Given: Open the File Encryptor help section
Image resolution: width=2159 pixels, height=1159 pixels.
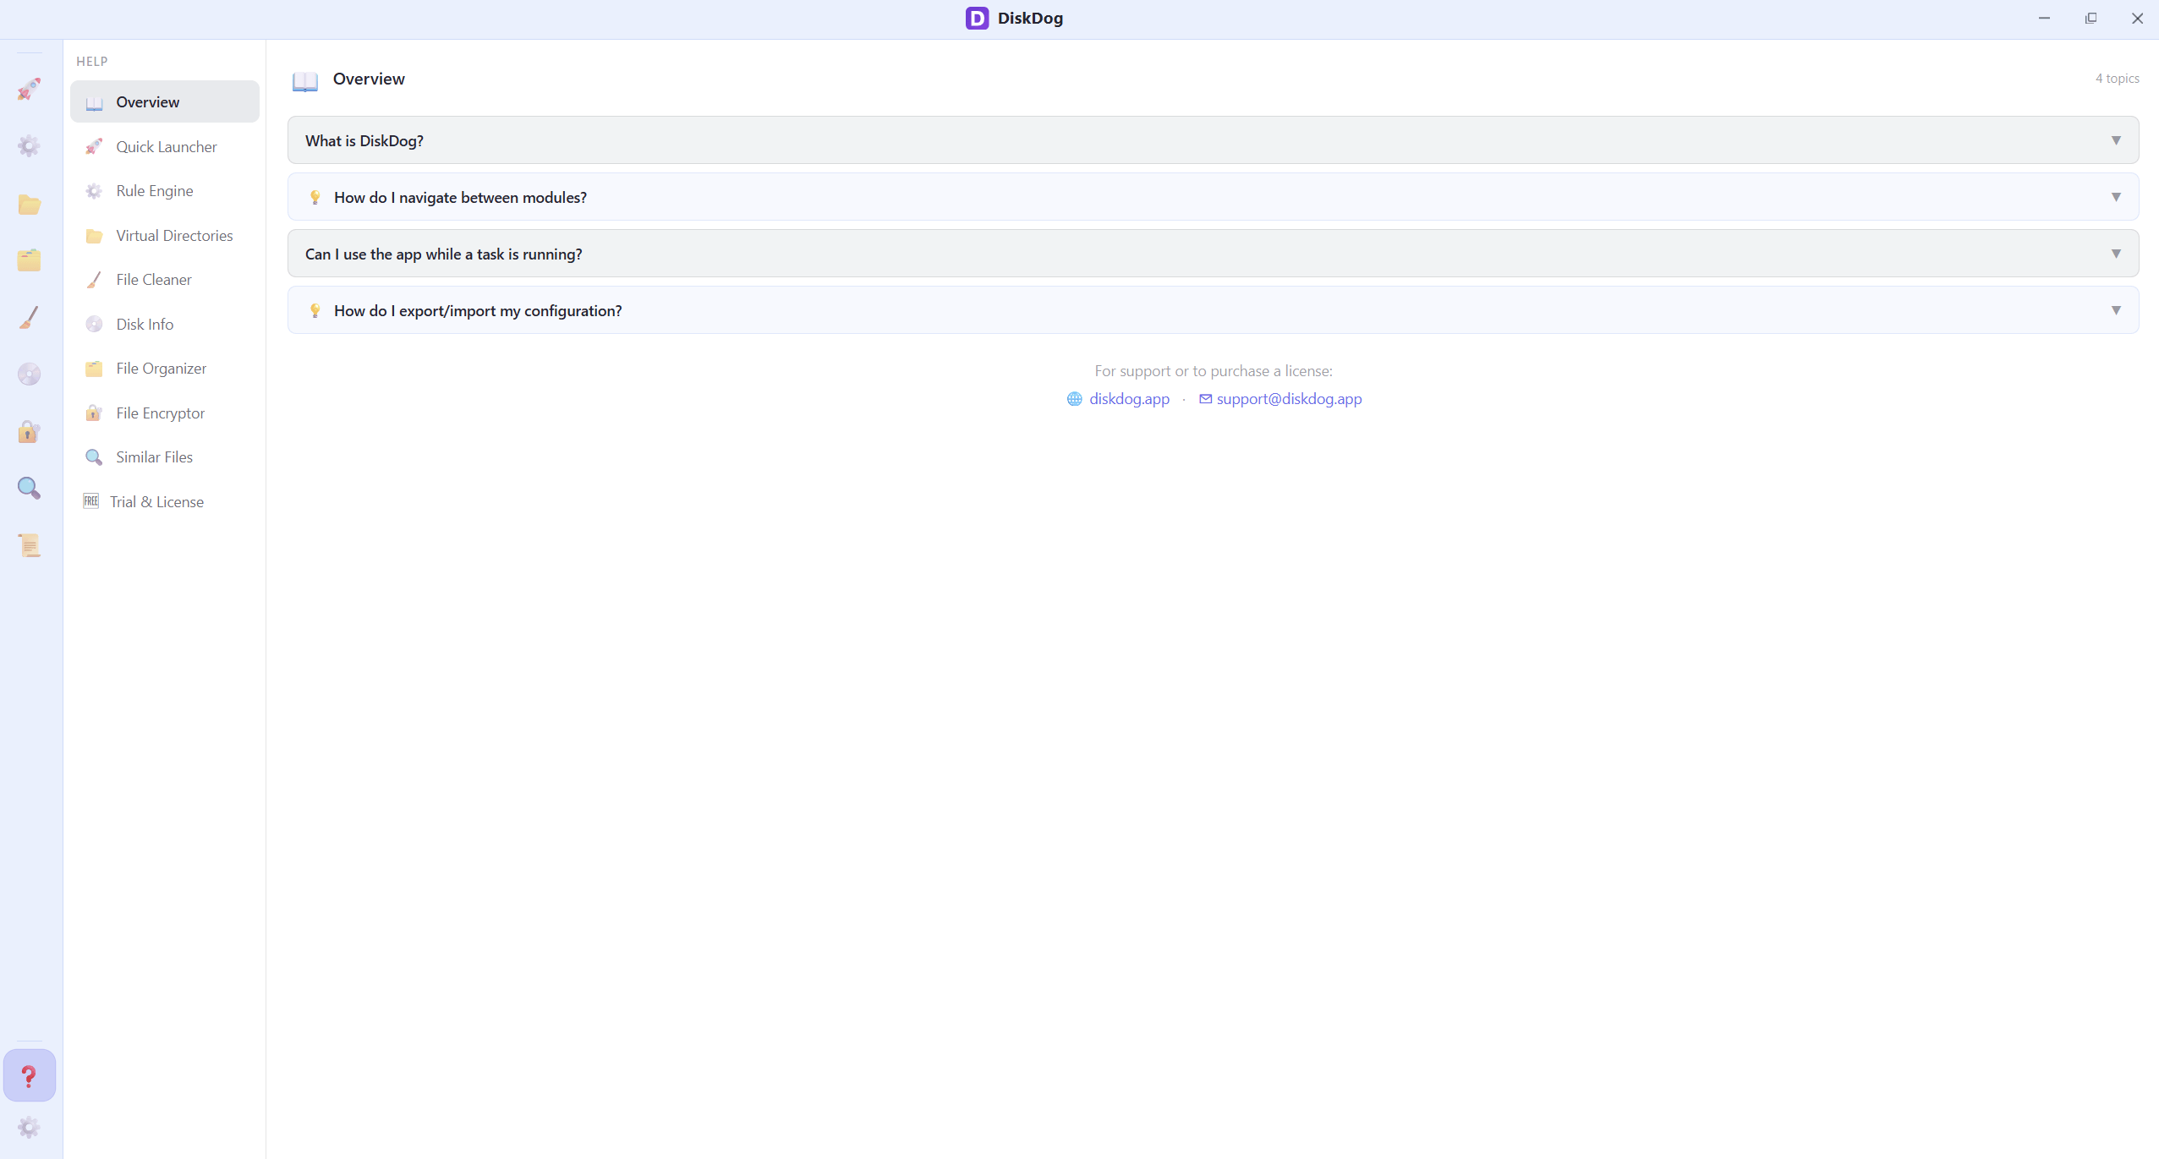Looking at the screenshot, I should point(165,413).
